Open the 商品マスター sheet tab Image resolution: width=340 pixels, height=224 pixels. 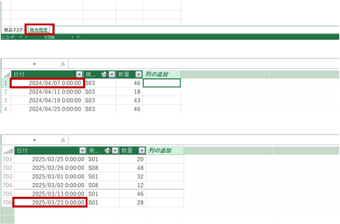pos(14,30)
